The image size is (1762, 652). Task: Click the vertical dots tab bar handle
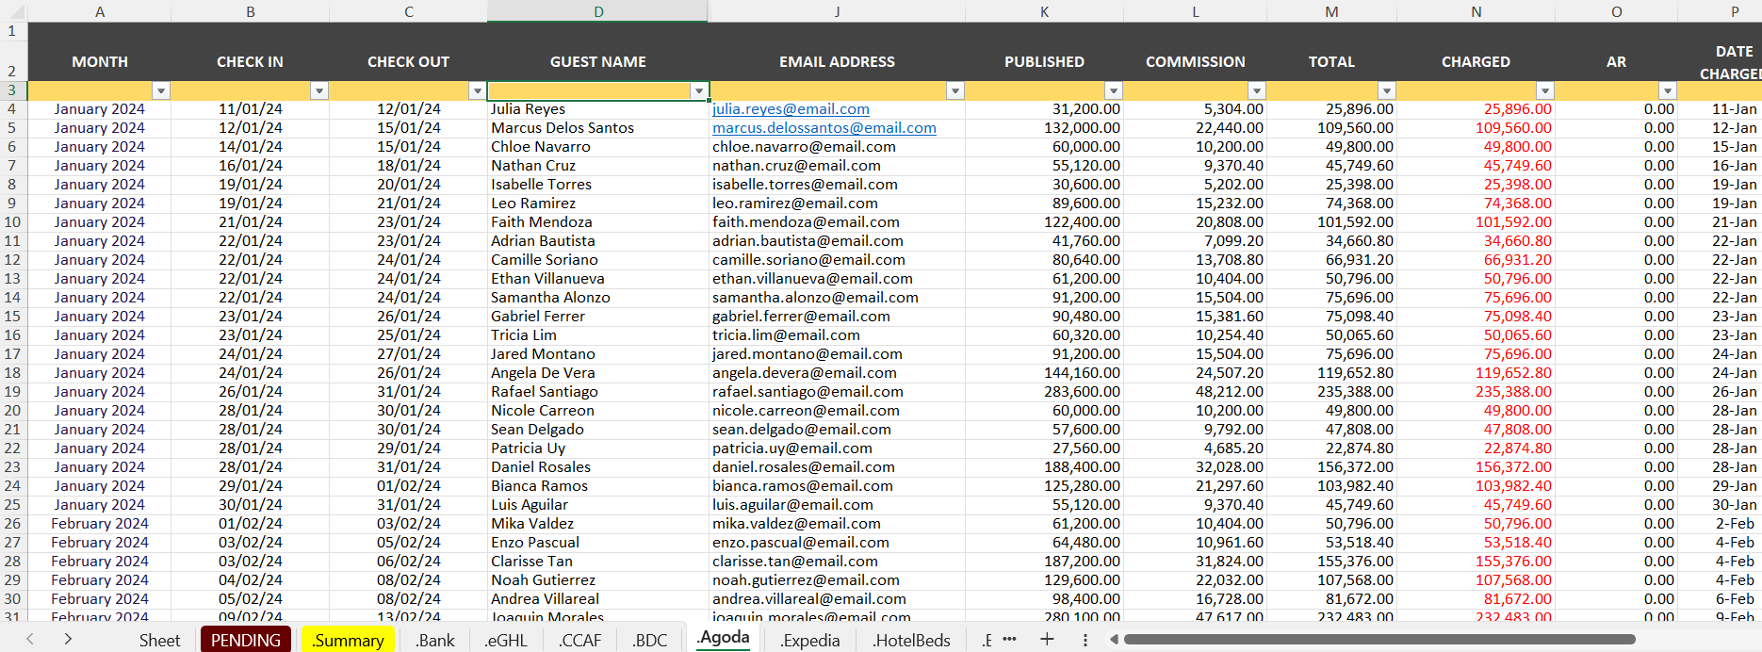click(x=1085, y=640)
